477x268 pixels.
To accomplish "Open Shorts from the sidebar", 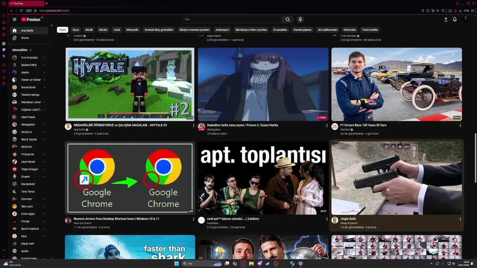I will (30, 38).
